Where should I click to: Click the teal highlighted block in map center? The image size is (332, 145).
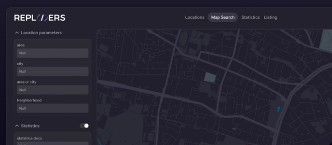point(209,77)
